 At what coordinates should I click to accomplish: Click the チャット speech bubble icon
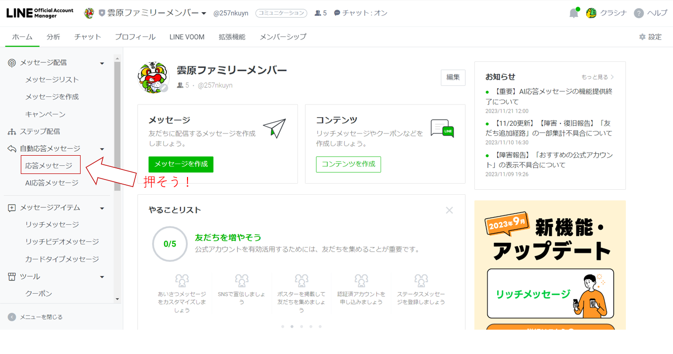[x=337, y=13]
